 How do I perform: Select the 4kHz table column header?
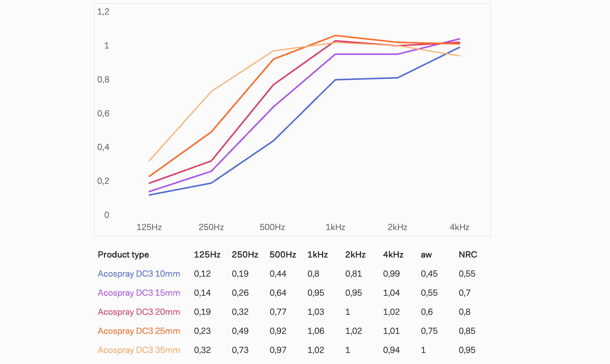coord(393,254)
